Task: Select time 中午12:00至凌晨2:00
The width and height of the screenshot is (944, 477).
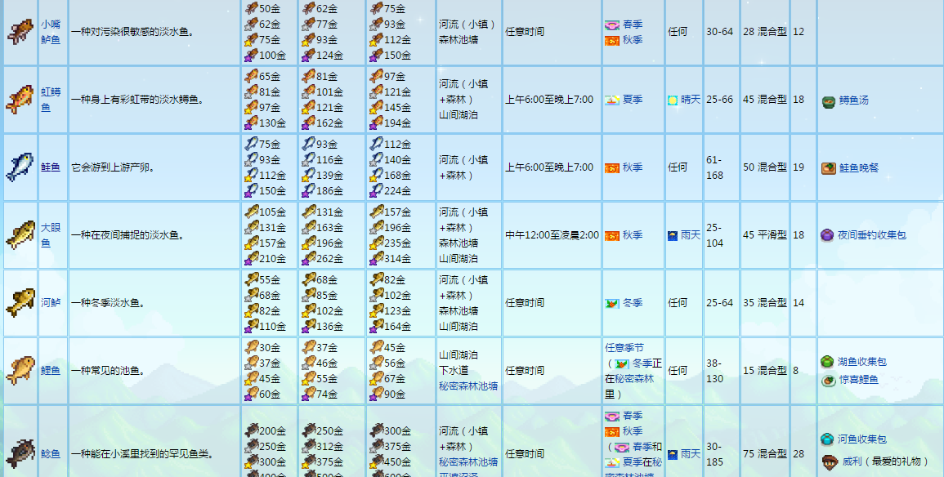Action: [x=552, y=235]
